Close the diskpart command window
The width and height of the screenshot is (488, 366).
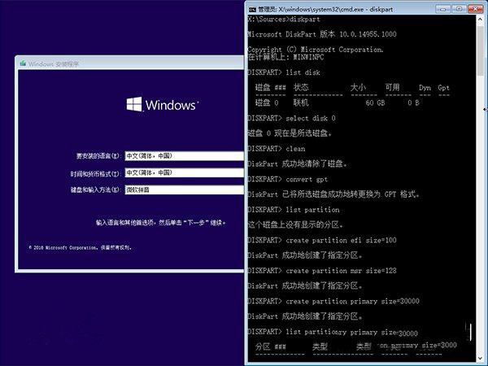click(x=475, y=9)
